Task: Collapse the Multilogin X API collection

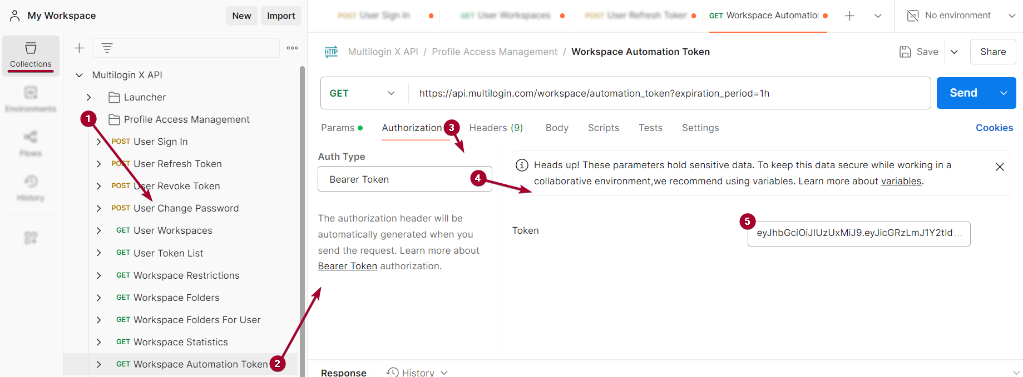Action: pos(79,75)
